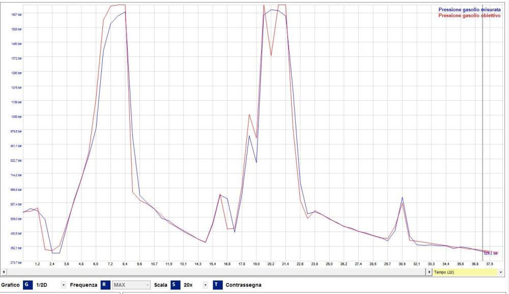Open the 1/2D graph mode dropdown
This screenshot has width=509, height=294.
click(x=64, y=285)
